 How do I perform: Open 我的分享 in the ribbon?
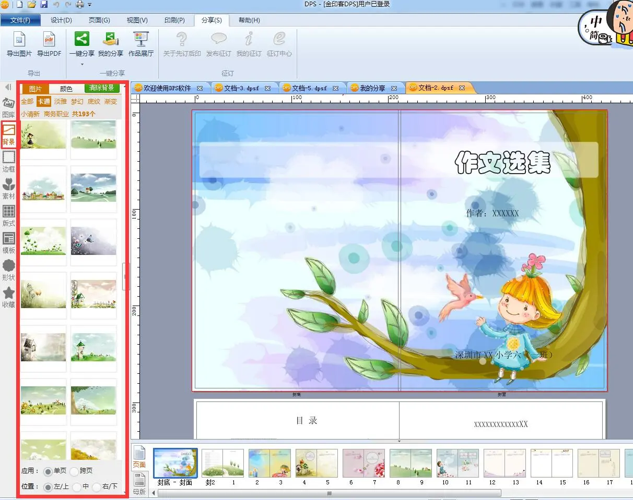click(111, 40)
